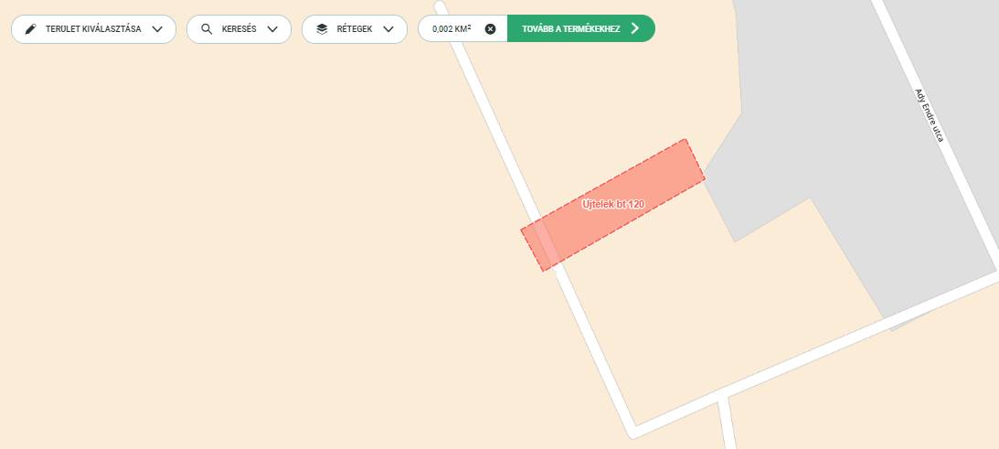Open the Terület kiválasztása menu label
This screenshot has height=449, width=999.
[x=93, y=29]
